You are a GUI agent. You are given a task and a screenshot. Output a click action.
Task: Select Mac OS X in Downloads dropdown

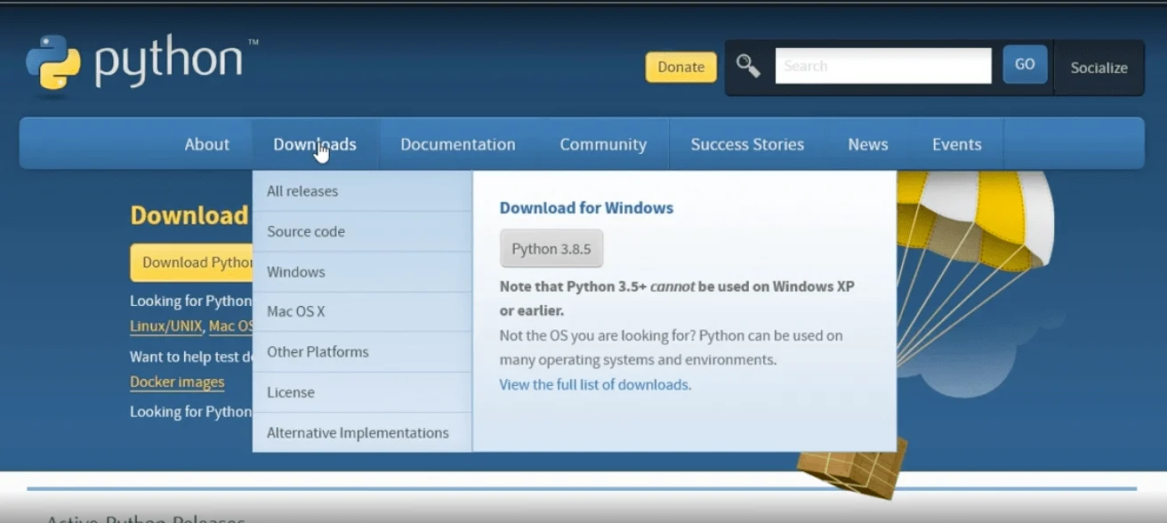click(362, 312)
